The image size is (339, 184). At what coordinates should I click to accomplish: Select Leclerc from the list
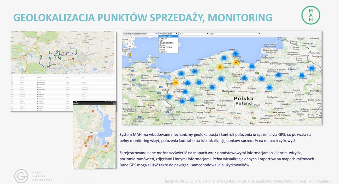click(168, 52)
